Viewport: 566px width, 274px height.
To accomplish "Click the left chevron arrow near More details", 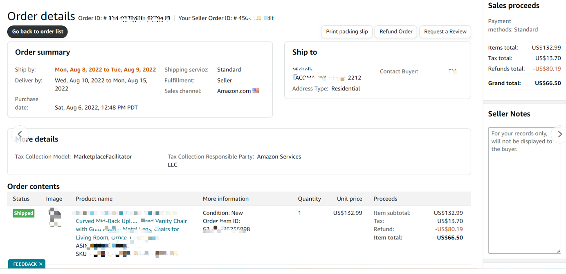I will [20, 134].
